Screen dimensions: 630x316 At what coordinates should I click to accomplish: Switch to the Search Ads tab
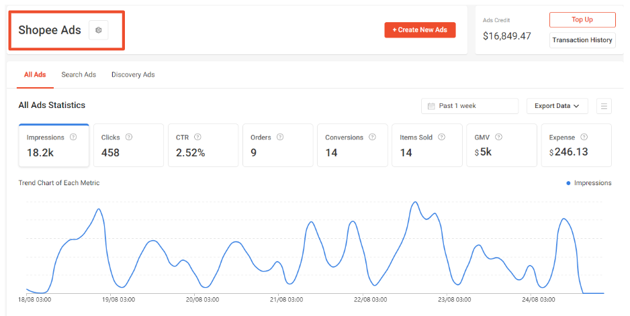click(79, 74)
